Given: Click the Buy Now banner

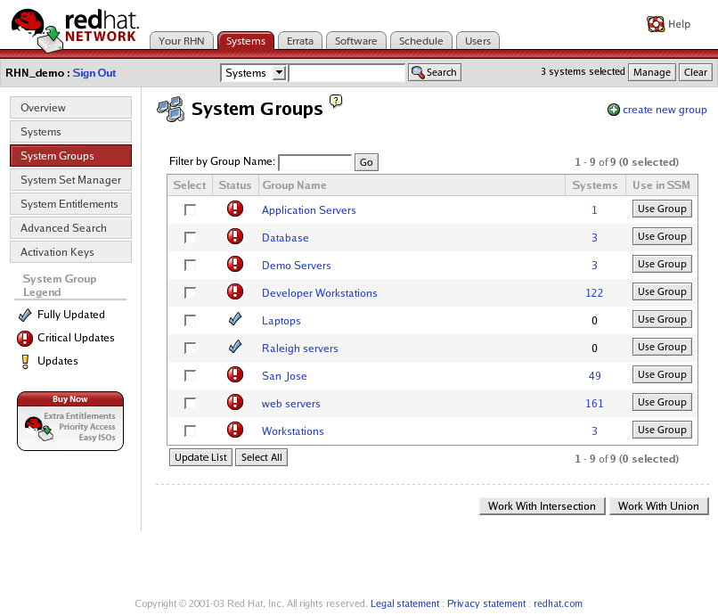Looking at the screenshot, I should [70, 421].
